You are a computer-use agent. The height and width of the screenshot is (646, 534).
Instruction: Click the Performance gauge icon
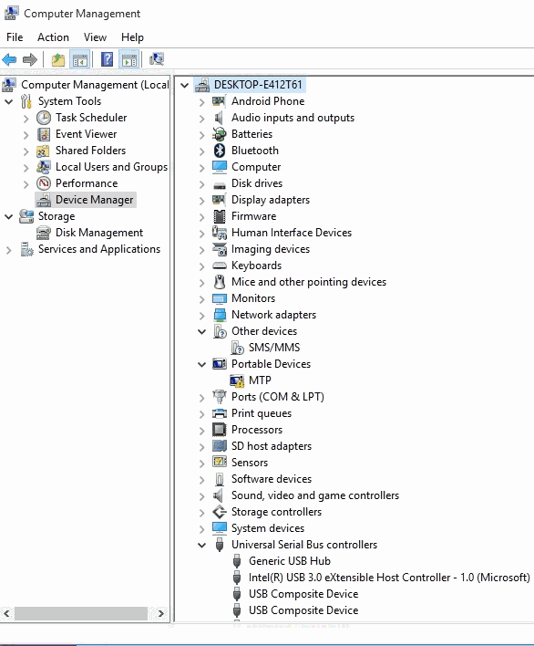(x=44, y=183)
